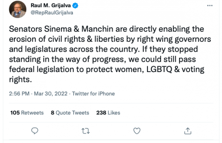The height and width of the screenshot is (143, 222).
Task: Open Raul Grijalva's profile picture
Action: [x=17, y=9]
